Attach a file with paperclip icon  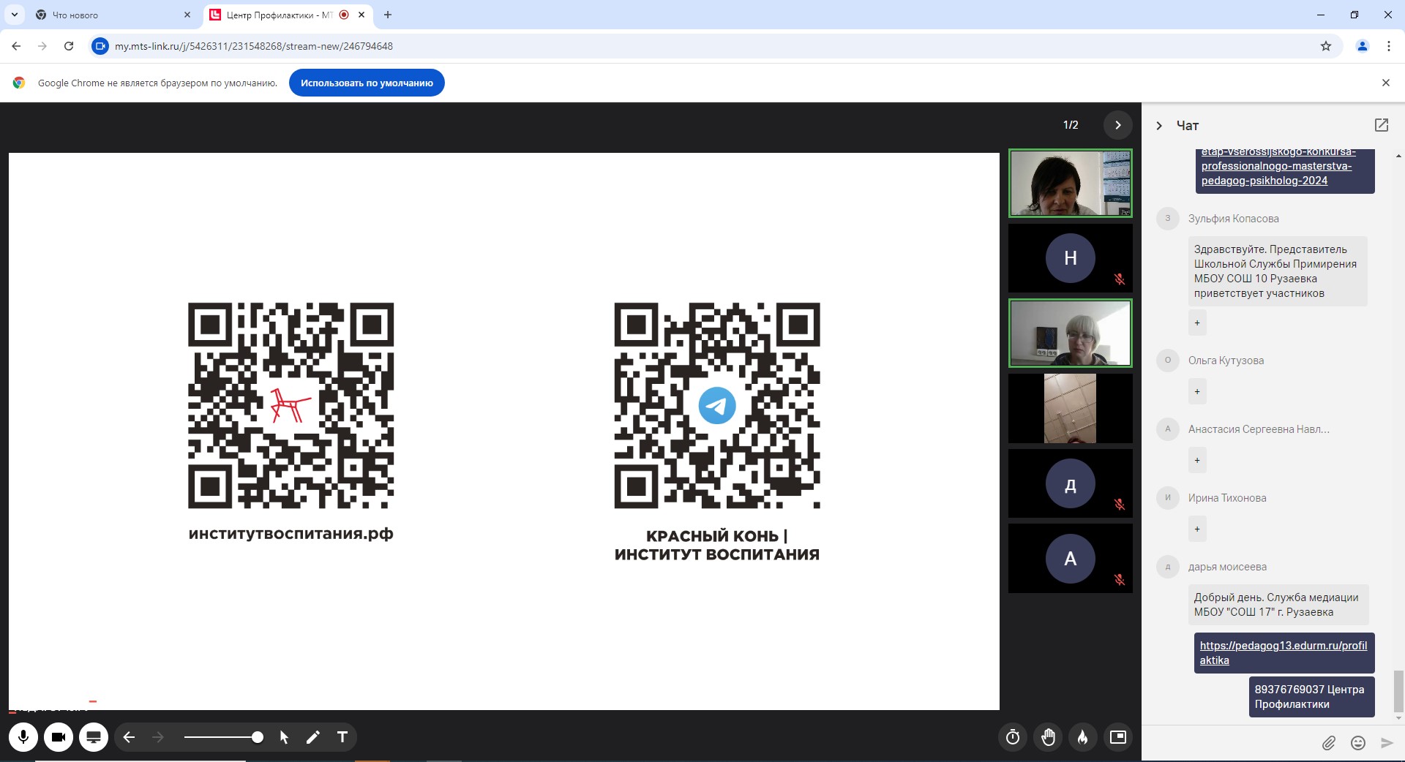click(1329, 743)
